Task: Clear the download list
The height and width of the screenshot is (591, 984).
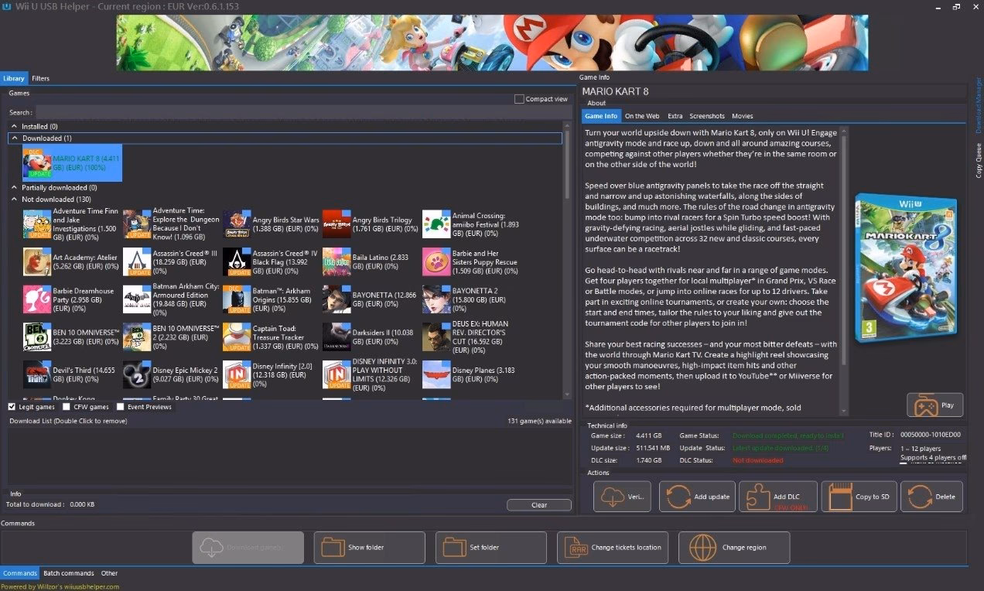Action: point(539,505)
